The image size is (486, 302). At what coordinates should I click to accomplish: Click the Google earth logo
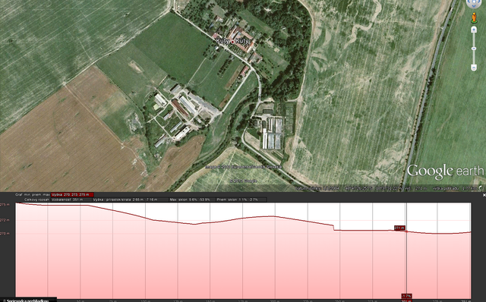(446, 171)
